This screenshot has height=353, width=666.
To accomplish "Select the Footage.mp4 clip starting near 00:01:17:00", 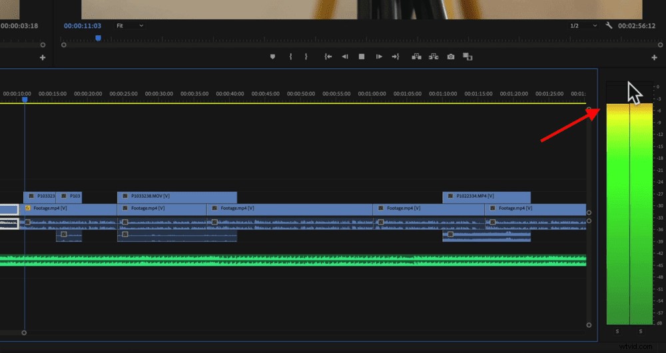I will [535, 209].
